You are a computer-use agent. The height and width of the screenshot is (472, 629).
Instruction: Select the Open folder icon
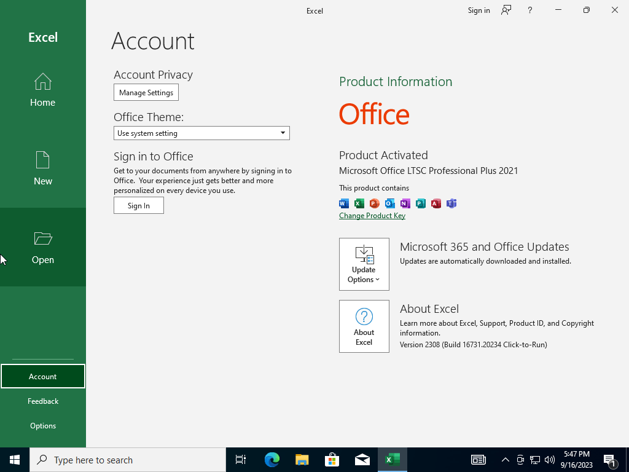click(x=42, y=239)
